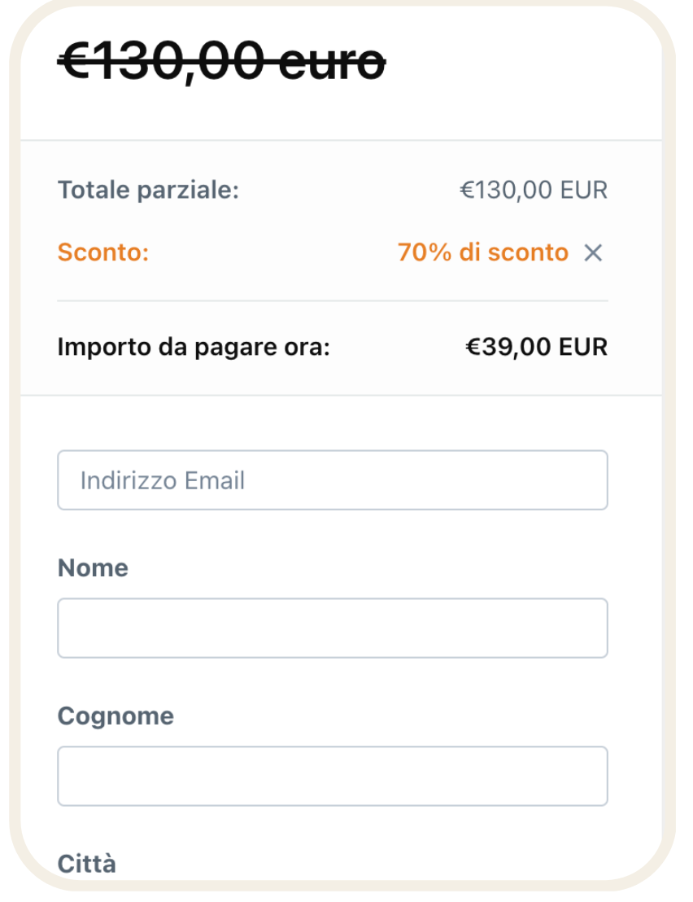The width and height of the screenshot is (693, 902).
Task: Select the €39,00 EUR amount due
Action: click(536, 348)
